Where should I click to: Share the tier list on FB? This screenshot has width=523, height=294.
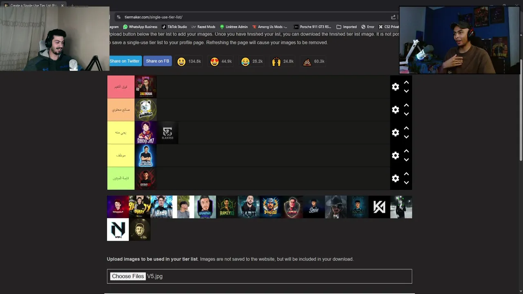[x=157, y=61]
